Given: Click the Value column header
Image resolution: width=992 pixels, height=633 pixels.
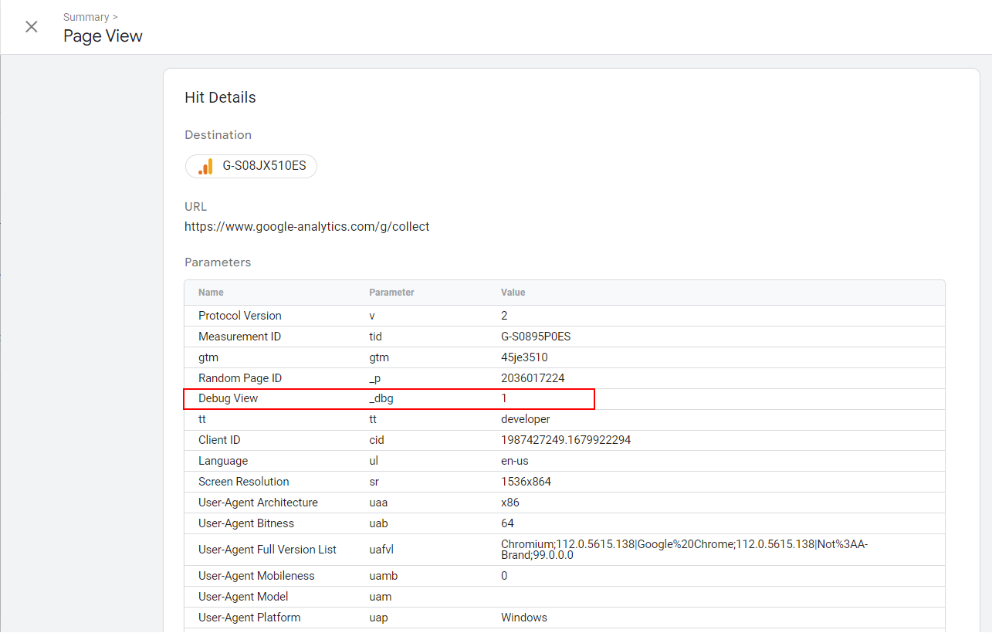Looking at the screenshot, I should (513, 292).
